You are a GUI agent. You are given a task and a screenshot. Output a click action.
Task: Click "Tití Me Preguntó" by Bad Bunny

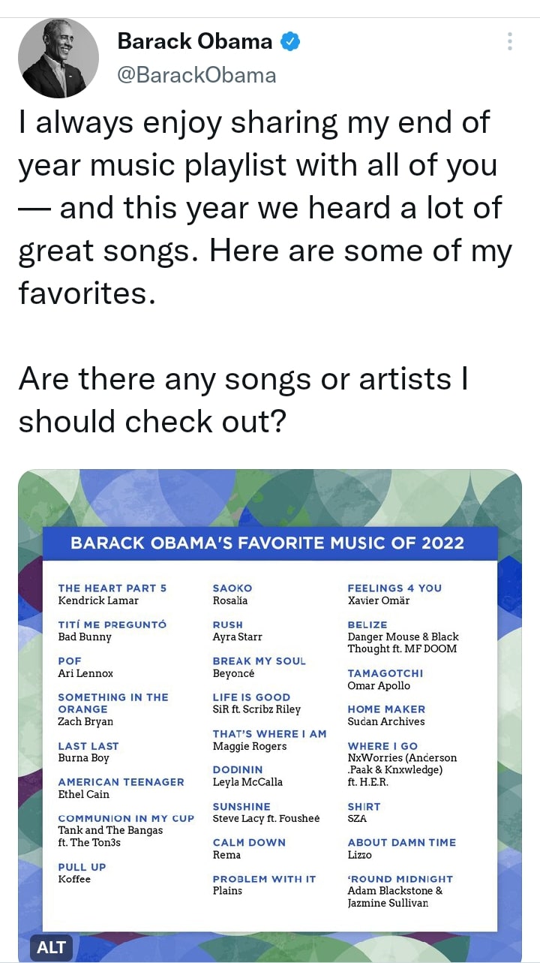click(112, 630)
